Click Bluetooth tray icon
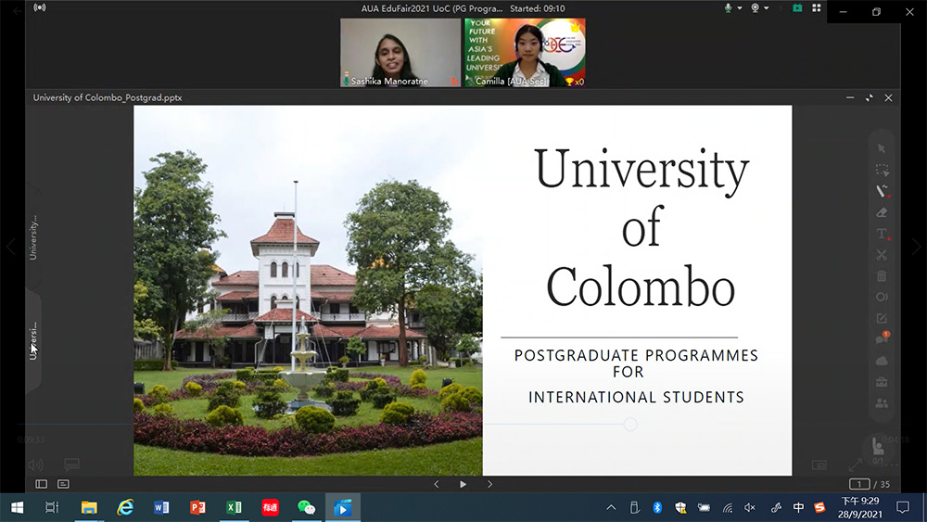The width and height of the screenshot is (927, 522). click(657, 507)
